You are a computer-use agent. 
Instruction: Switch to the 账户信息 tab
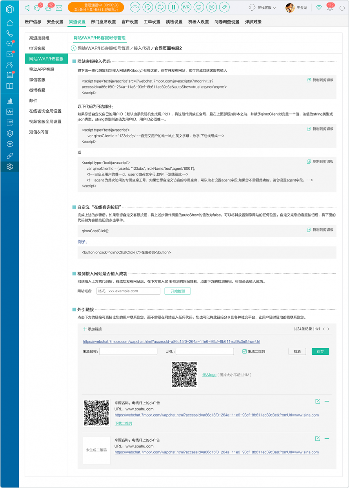pos(33,22)
